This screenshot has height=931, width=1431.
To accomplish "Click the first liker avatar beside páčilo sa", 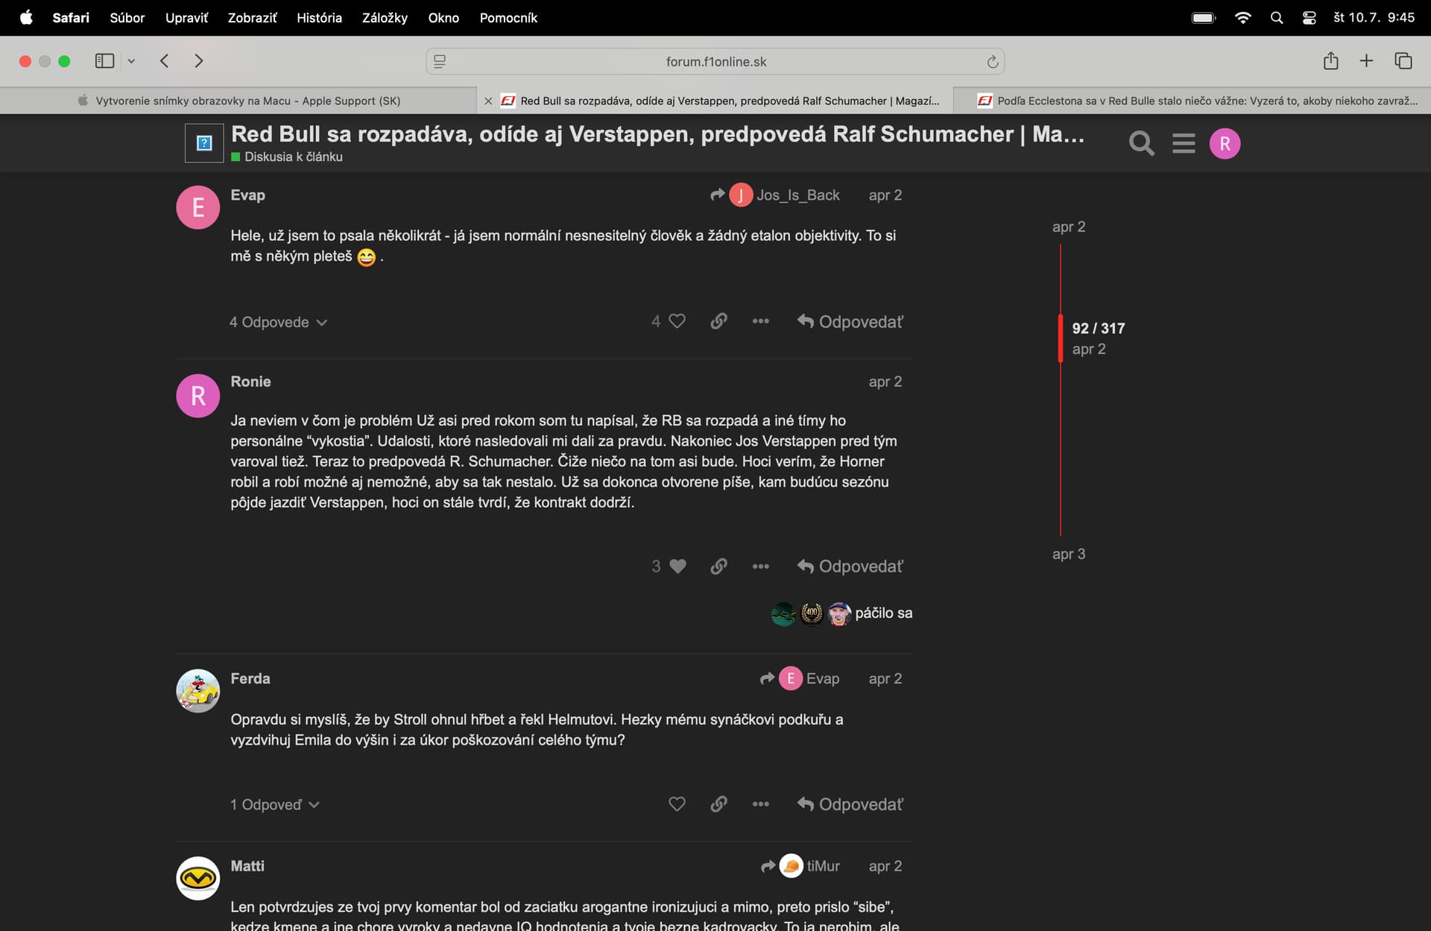I will point(783,613).
